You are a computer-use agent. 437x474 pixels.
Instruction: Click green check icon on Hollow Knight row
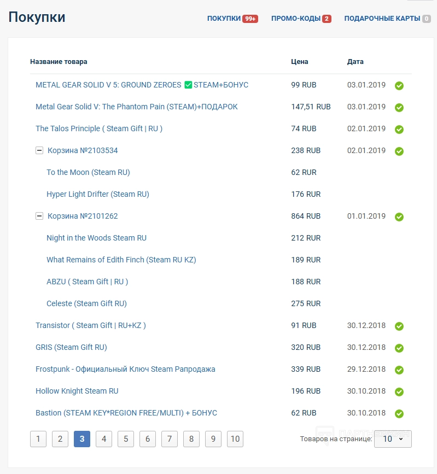click(x=399, y=392)
